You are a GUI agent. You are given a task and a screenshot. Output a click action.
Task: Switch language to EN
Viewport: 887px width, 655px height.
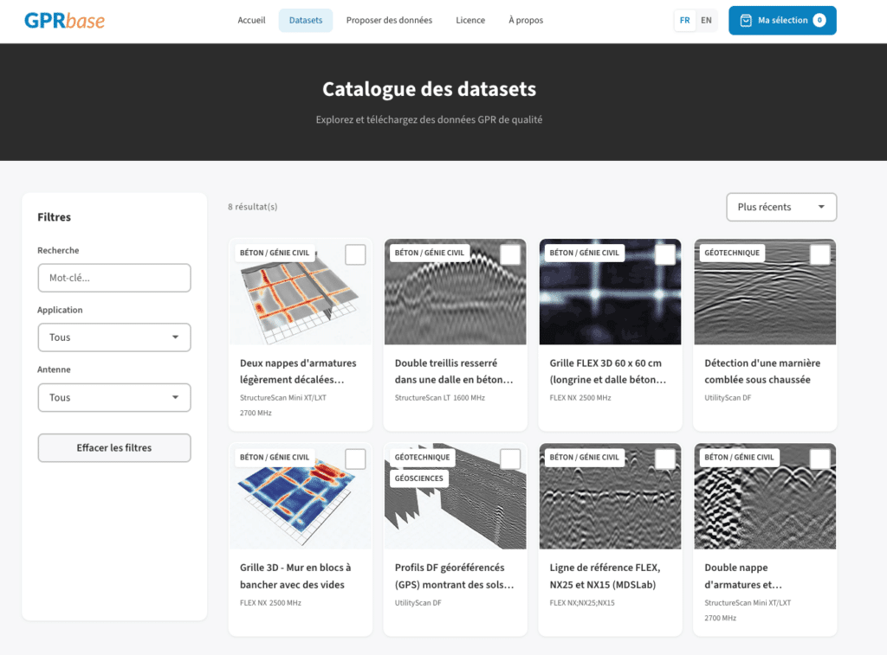(706, 21)
